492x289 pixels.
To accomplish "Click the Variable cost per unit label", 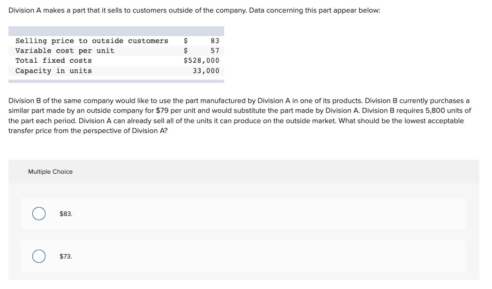I will click(65, 51).
